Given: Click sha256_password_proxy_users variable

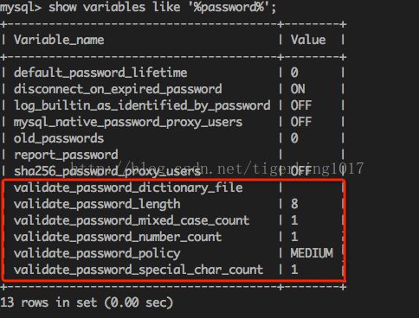Looking at the screenshot, I should coord(107,172).
